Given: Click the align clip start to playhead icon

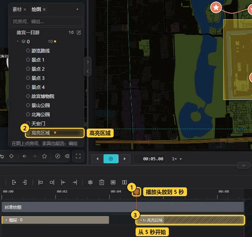Looking at the screenshot, I should pos(41,182).
